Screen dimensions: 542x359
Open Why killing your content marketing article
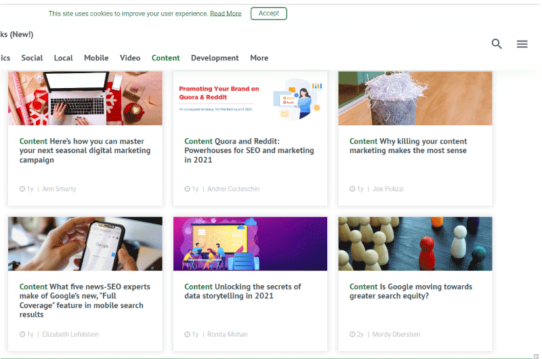coord(409,146)
